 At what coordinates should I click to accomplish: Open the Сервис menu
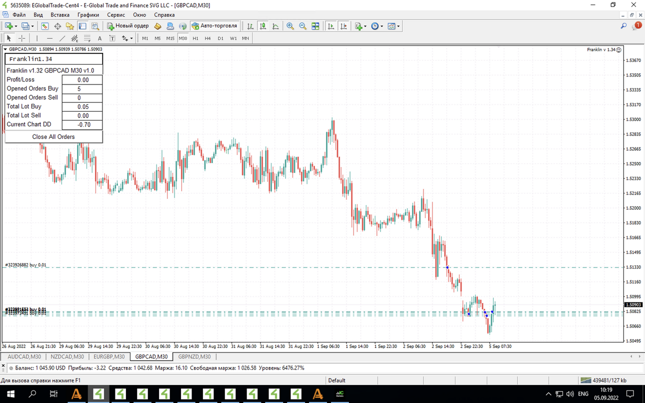(116, 15)
